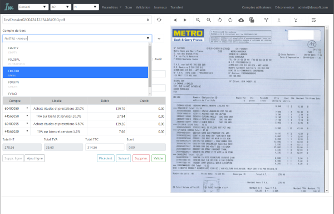
Task: Click the Total TTC field 314.56
Action: click(x=105, y=147)
